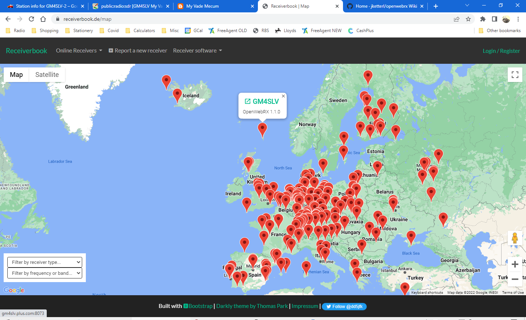The height and width of the screenshot is (320, 526).
Task: Toggle the browser side panel
Action: (x=494, y=19)
